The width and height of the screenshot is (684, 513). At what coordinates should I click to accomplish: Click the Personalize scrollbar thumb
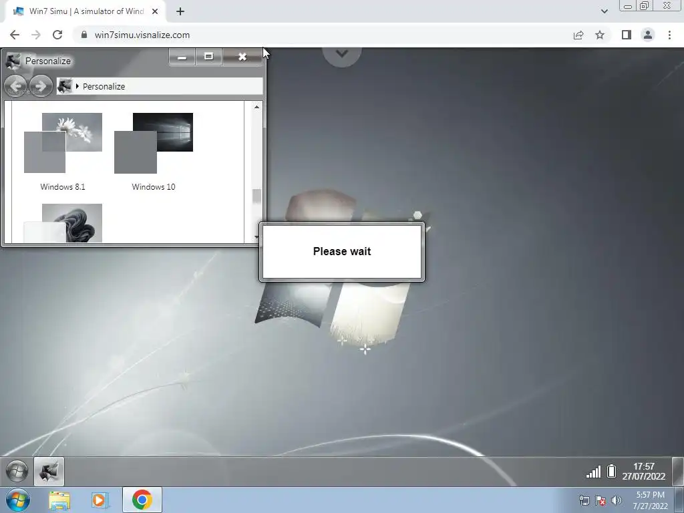click(x=256, y=196)
